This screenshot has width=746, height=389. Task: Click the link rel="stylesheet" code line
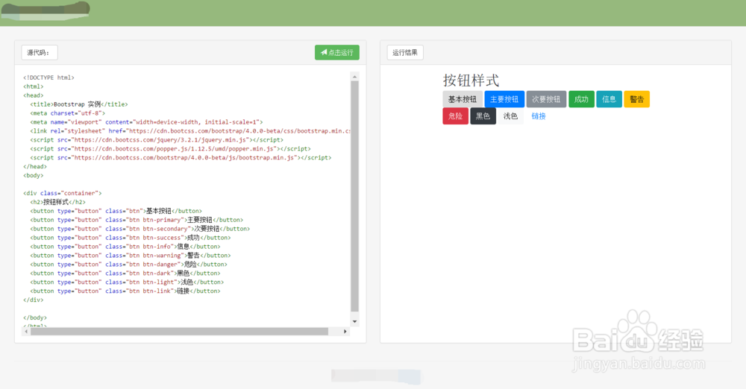[189, 130]
